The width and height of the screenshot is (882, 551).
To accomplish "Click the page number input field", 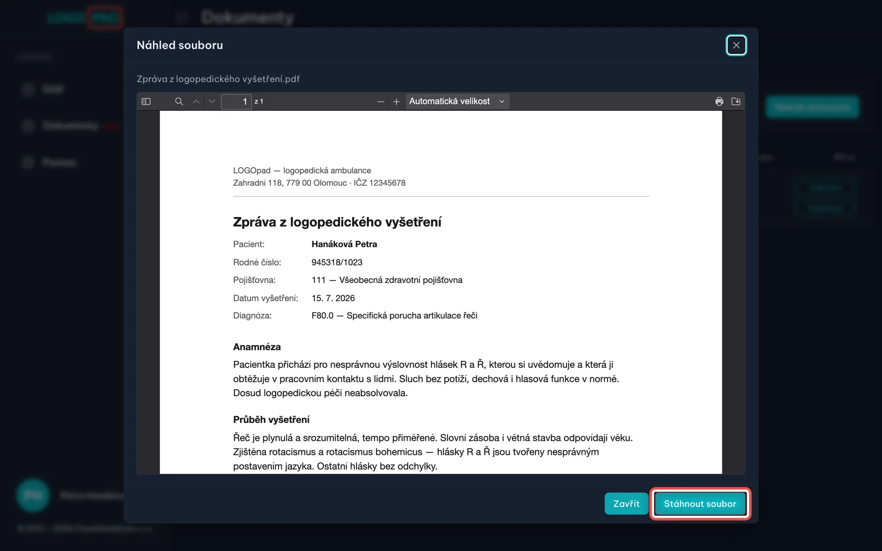I will (236, 101).
